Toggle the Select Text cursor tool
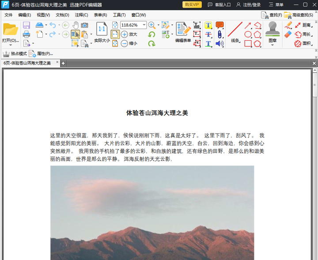The height and width of the screenshot is (260, 318). click(75, 34)
